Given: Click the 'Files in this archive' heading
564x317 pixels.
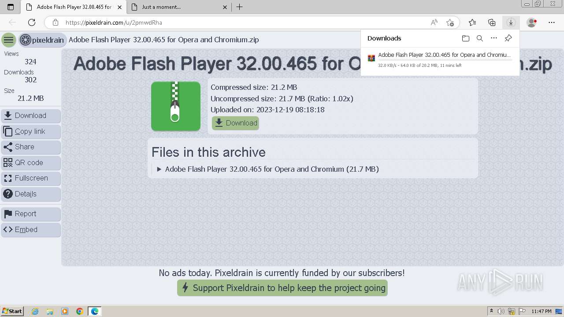Looking at the screenshot, I should (x=208, y=152).
